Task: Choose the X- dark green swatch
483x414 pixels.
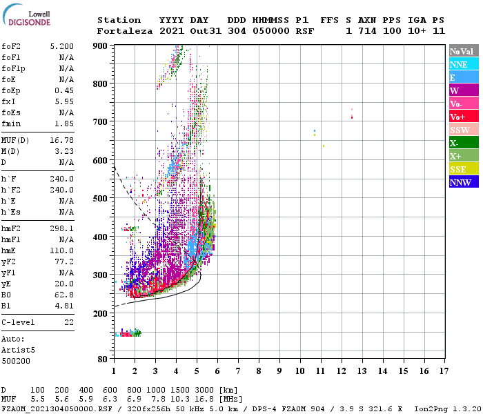Action: click(x=464, y=143)
